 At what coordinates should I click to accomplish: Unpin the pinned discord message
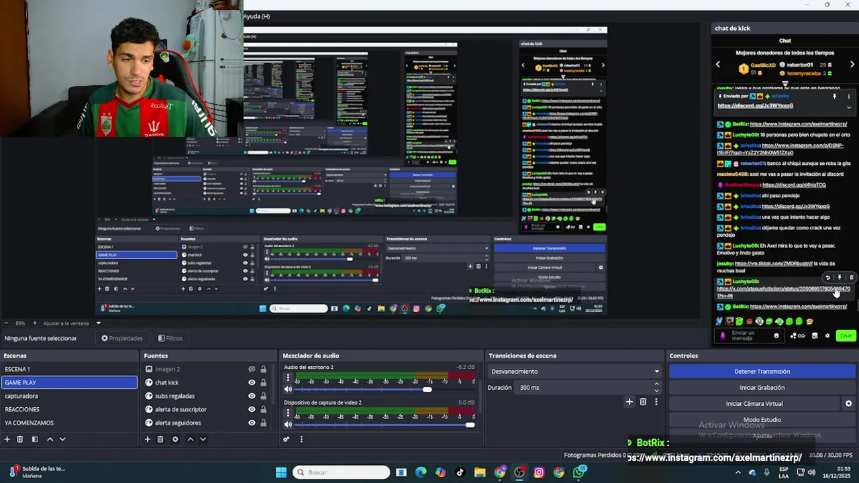pyautogui.click(x=835, y=97)
